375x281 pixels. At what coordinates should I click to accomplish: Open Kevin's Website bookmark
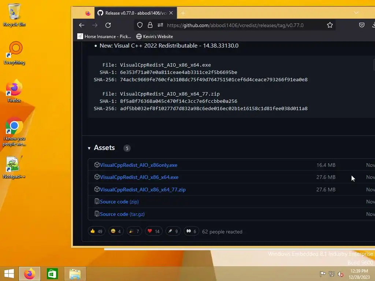(155, 36)
